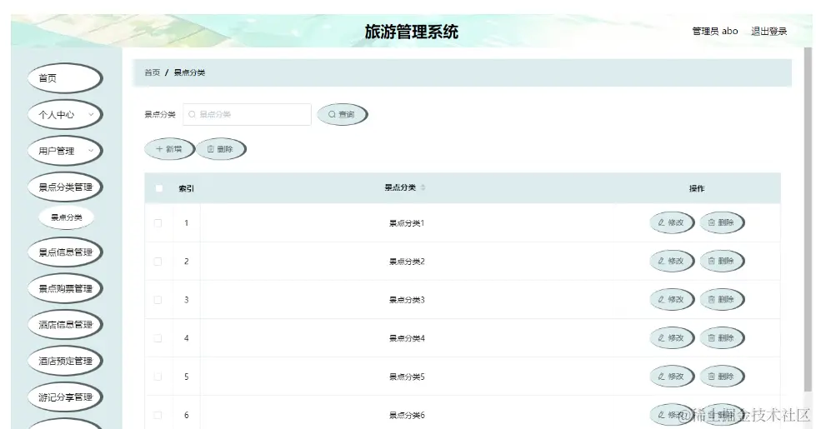Click the edit pencil icon for 景点分类1
816x429 pixels.
pos(662,222)
